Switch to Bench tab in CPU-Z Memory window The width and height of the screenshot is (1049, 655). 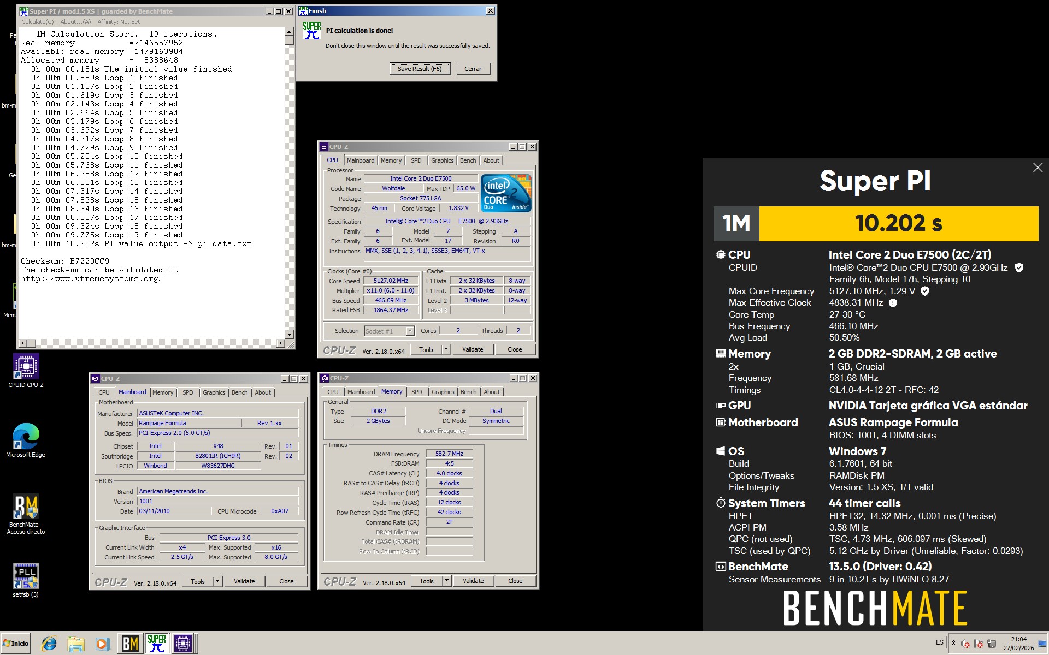(468, 392)
